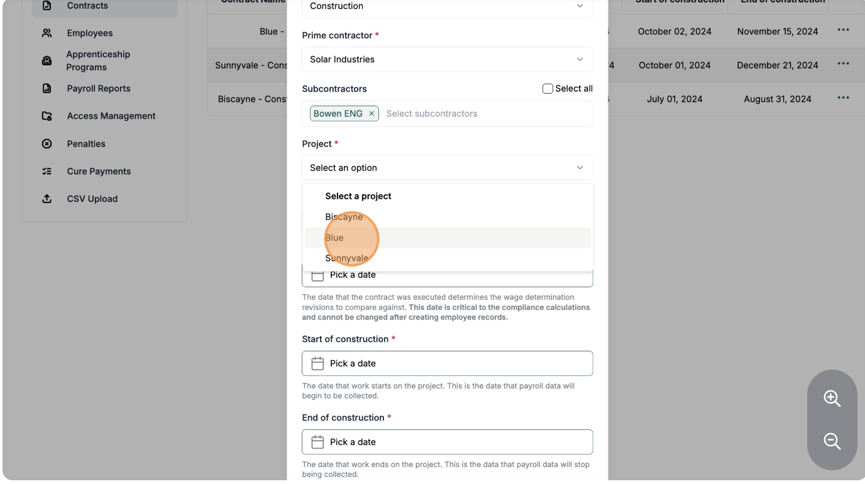The width and height of the screenshot is (865, 484).
Task: Open the Construction type dropdown
Action: pos(447,6)
